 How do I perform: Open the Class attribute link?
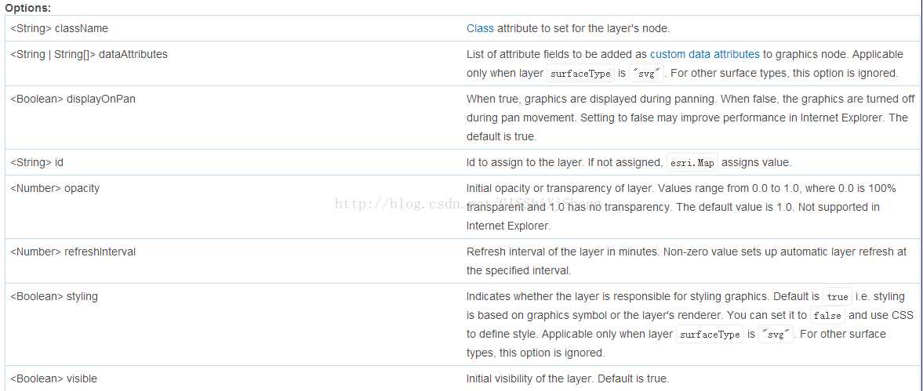(x=480, y=28)
